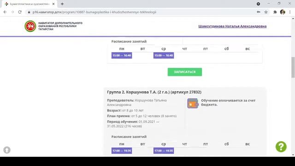
Task: Click the green help question icon
Action: click(x=281, y=147)
